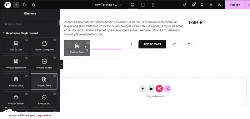Select the Product Categories widget
Screen dimensions: 250x119
(44, 45)
